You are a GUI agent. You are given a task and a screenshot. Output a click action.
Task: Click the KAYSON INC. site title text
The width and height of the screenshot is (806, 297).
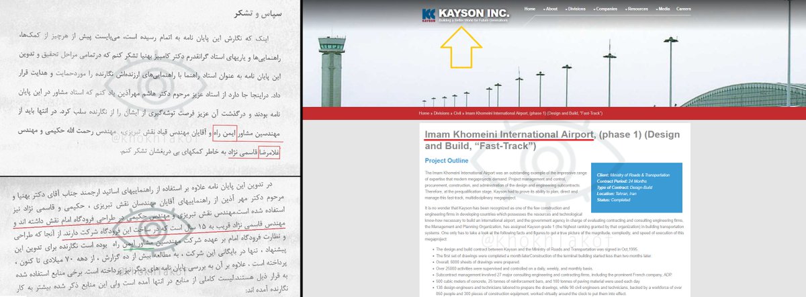[x=475, y=12]
